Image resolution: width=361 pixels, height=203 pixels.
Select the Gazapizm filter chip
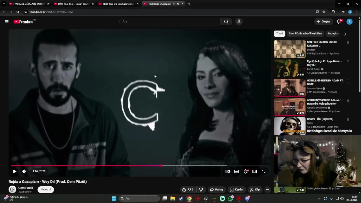tap(333, 34)
